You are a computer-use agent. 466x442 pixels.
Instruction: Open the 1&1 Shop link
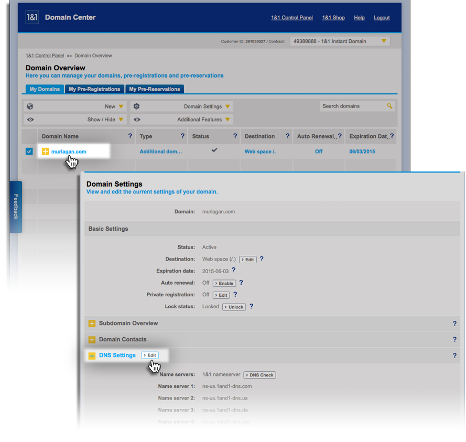coord(333,17)
